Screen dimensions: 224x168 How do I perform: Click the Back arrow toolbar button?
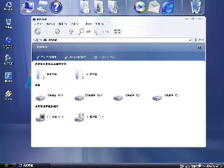[38, 31]
